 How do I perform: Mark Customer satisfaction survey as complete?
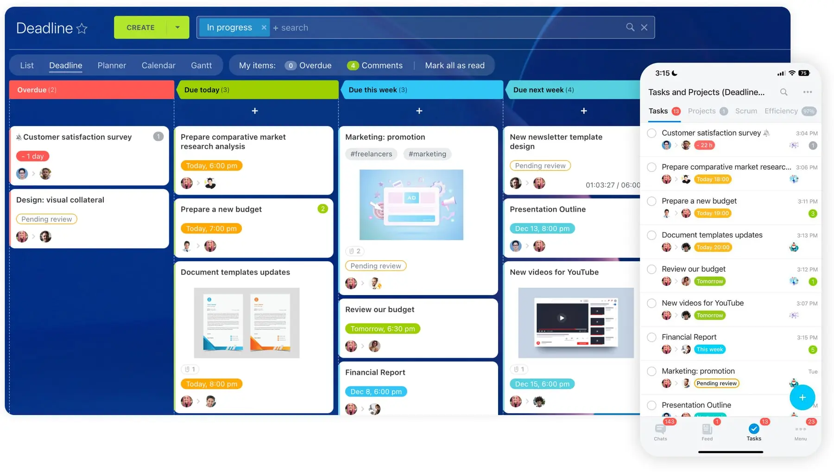coord(651,133)
